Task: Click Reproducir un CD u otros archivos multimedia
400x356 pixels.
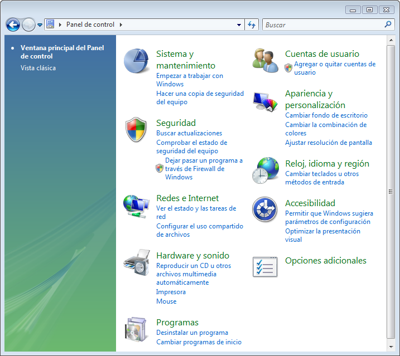Action: (x=194, y=274)
